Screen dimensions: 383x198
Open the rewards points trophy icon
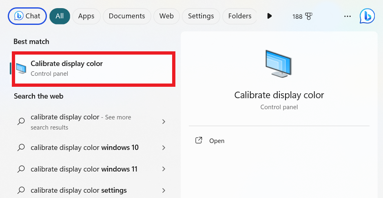pos(309,16)
